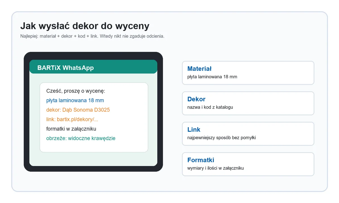The height and width of the screenshot is (203, 339).
Task: Click 'wymiary i ilości w załączniku' description
Action: pyautogui.click(x=216, y=168)
